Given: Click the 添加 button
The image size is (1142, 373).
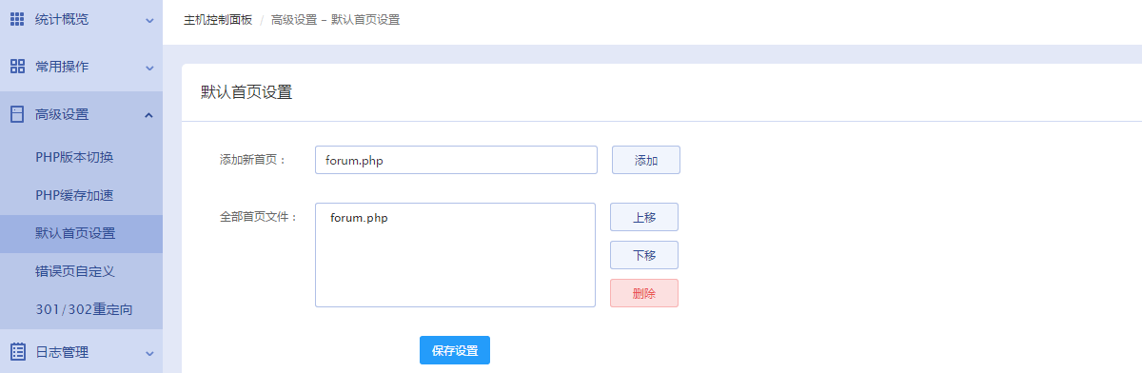Looking at the screenshot, I should (646, 160).
